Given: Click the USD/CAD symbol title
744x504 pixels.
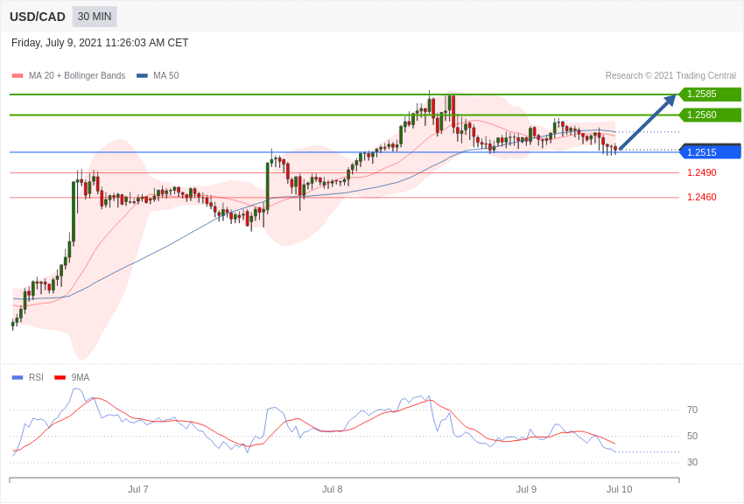Looking at the screenshot, I should click(38, 17).
